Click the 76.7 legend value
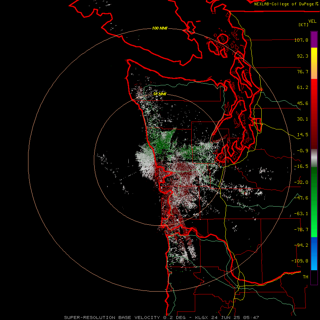 pos(303,71)
